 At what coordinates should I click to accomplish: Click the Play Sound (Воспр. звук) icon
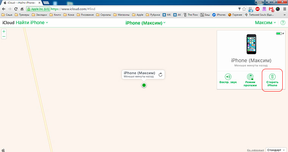228,77
